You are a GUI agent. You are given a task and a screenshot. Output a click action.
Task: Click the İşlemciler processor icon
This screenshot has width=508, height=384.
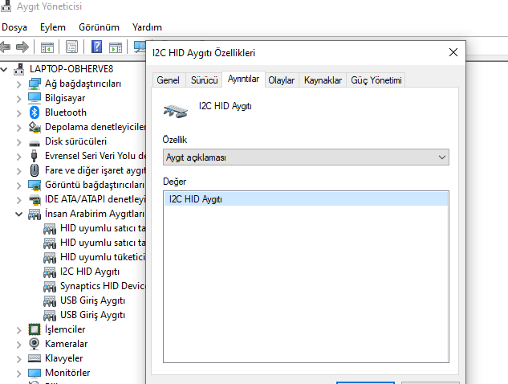(x=35, y=329)
